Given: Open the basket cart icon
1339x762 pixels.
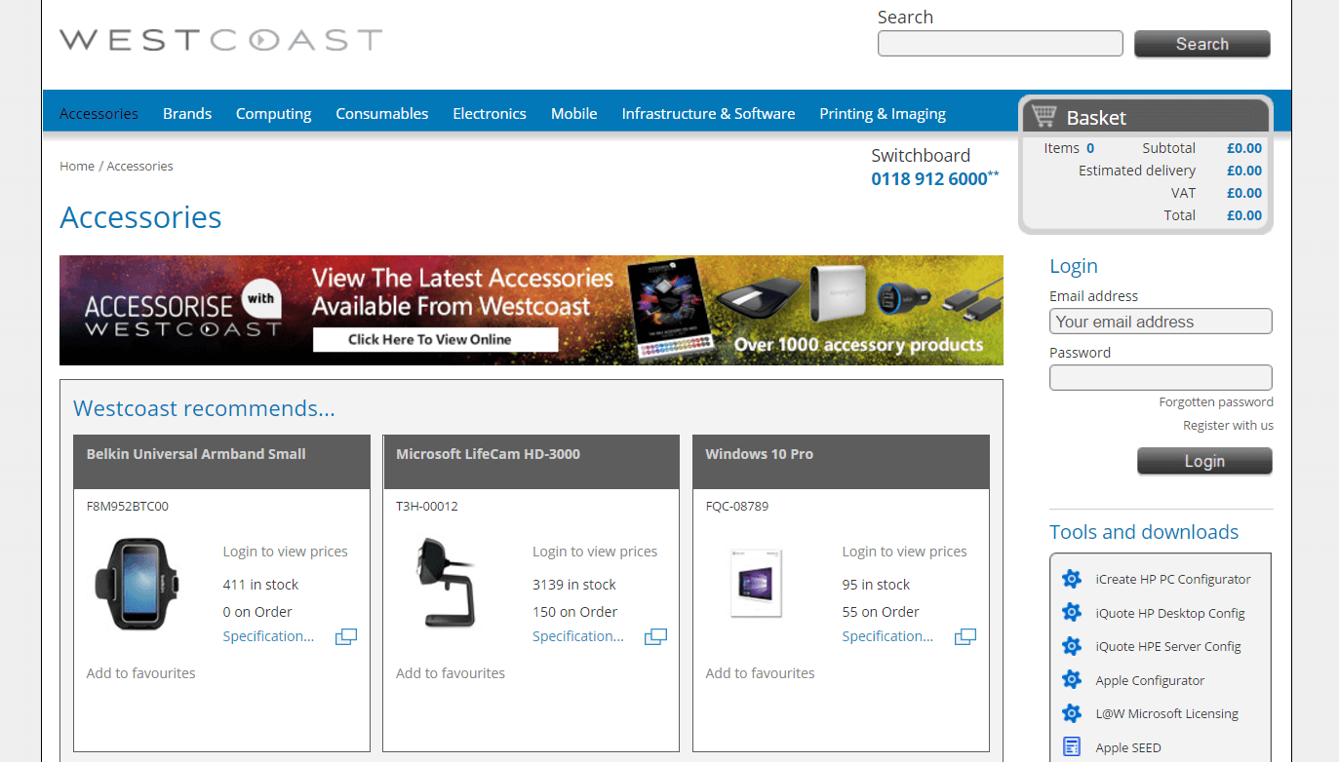Looking at the screenshot, I should click(x=1044, y=116).
